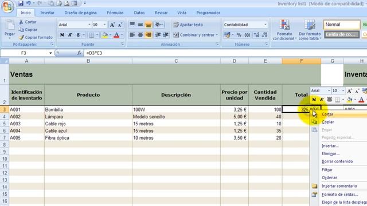Open print preview from Quick Access Toolbar
This screenshot has height=206, width=367.
coord(67,3)
